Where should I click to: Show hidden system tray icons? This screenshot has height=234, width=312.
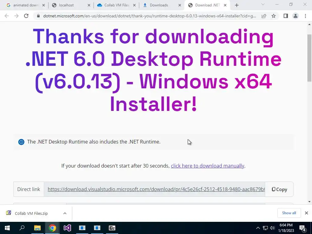point(258,228)
